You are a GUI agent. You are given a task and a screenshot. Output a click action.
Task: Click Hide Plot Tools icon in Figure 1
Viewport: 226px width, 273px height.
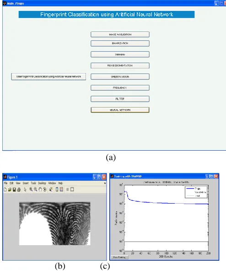(68, 189)
